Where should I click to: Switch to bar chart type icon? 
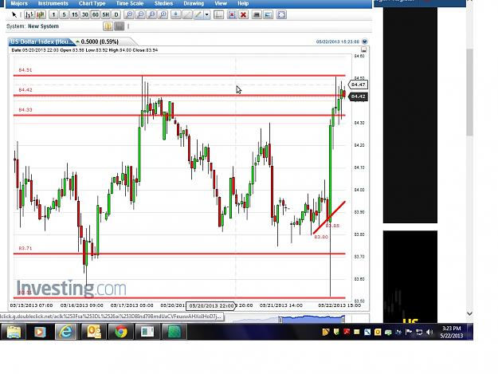[29, 14]
